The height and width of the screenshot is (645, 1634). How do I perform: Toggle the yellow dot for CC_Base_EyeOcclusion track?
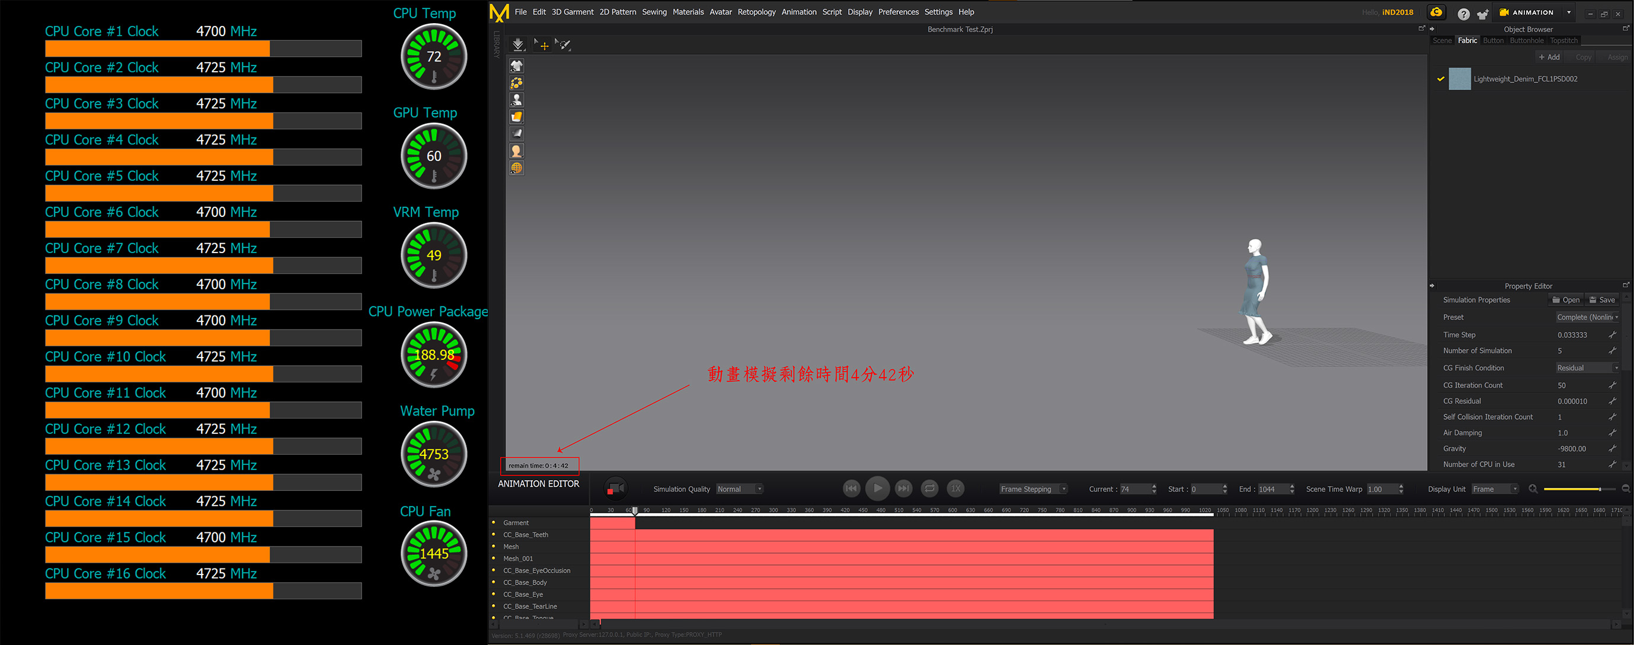click(x=494, y=570)
